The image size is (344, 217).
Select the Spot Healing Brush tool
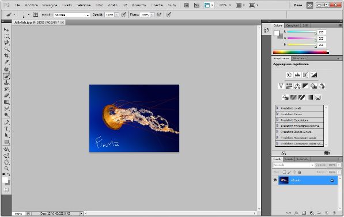(6, 70)
